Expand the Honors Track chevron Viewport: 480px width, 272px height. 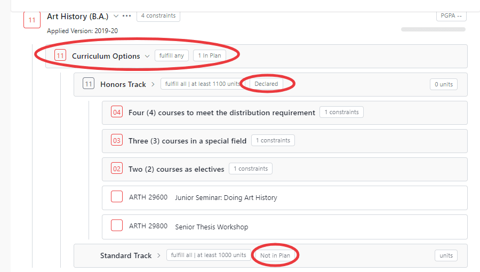pos(153,84)
